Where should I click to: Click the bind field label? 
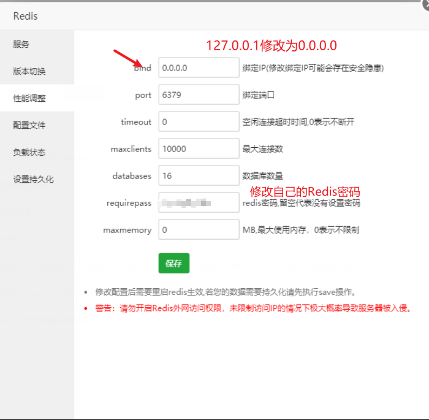[143, 67]
